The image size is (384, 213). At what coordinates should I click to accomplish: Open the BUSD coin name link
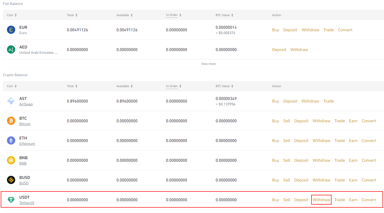pyautogui.click(x=24, y=183)
